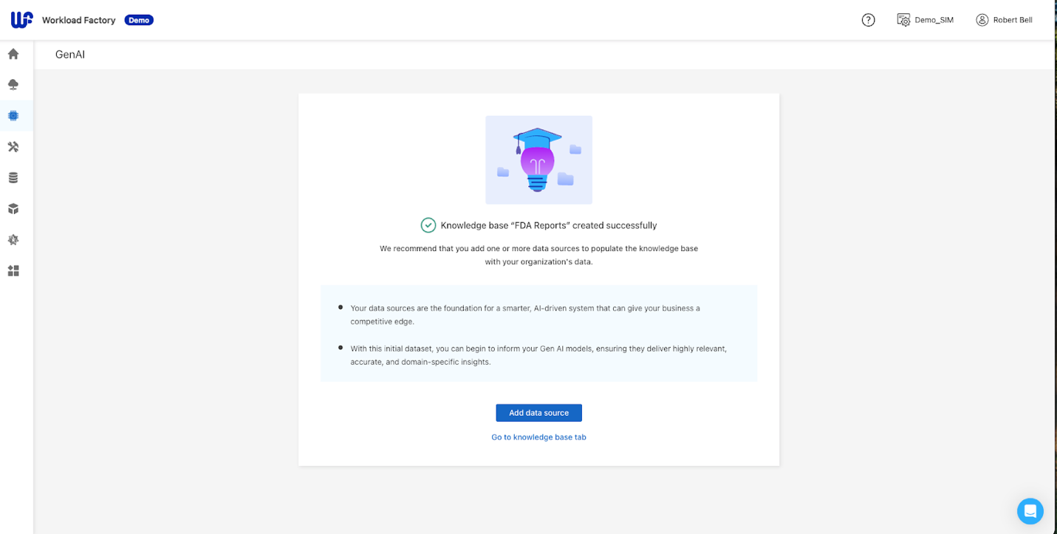Open the Demo_SIM account label
This screenshot has height=534, width=1057.
click(x=934, y=20)
